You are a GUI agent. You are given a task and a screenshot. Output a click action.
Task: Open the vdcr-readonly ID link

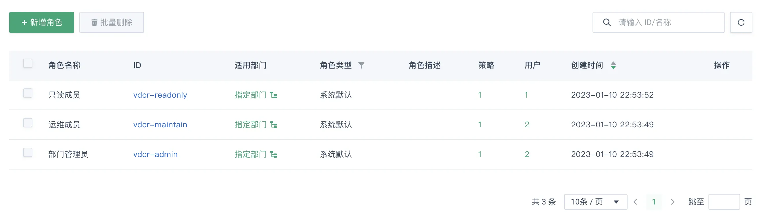(x=160, y=95)
